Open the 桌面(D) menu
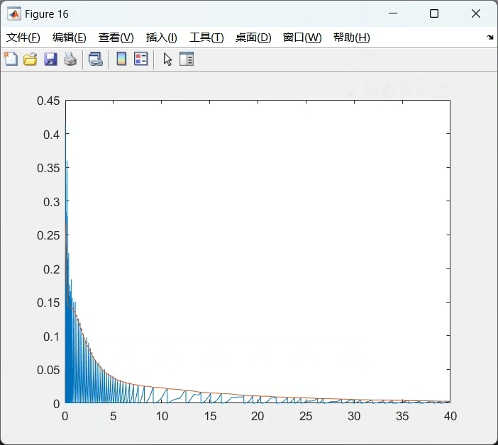Image resolution: width=498 pixels, height=445 pixels. (253, 38)
